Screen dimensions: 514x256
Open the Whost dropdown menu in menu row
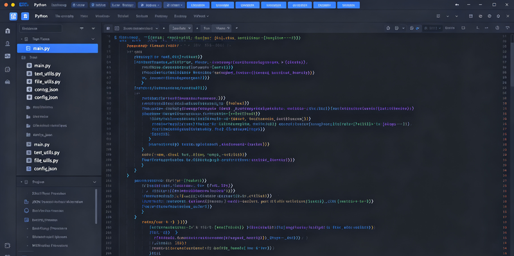tap(201, 16)
